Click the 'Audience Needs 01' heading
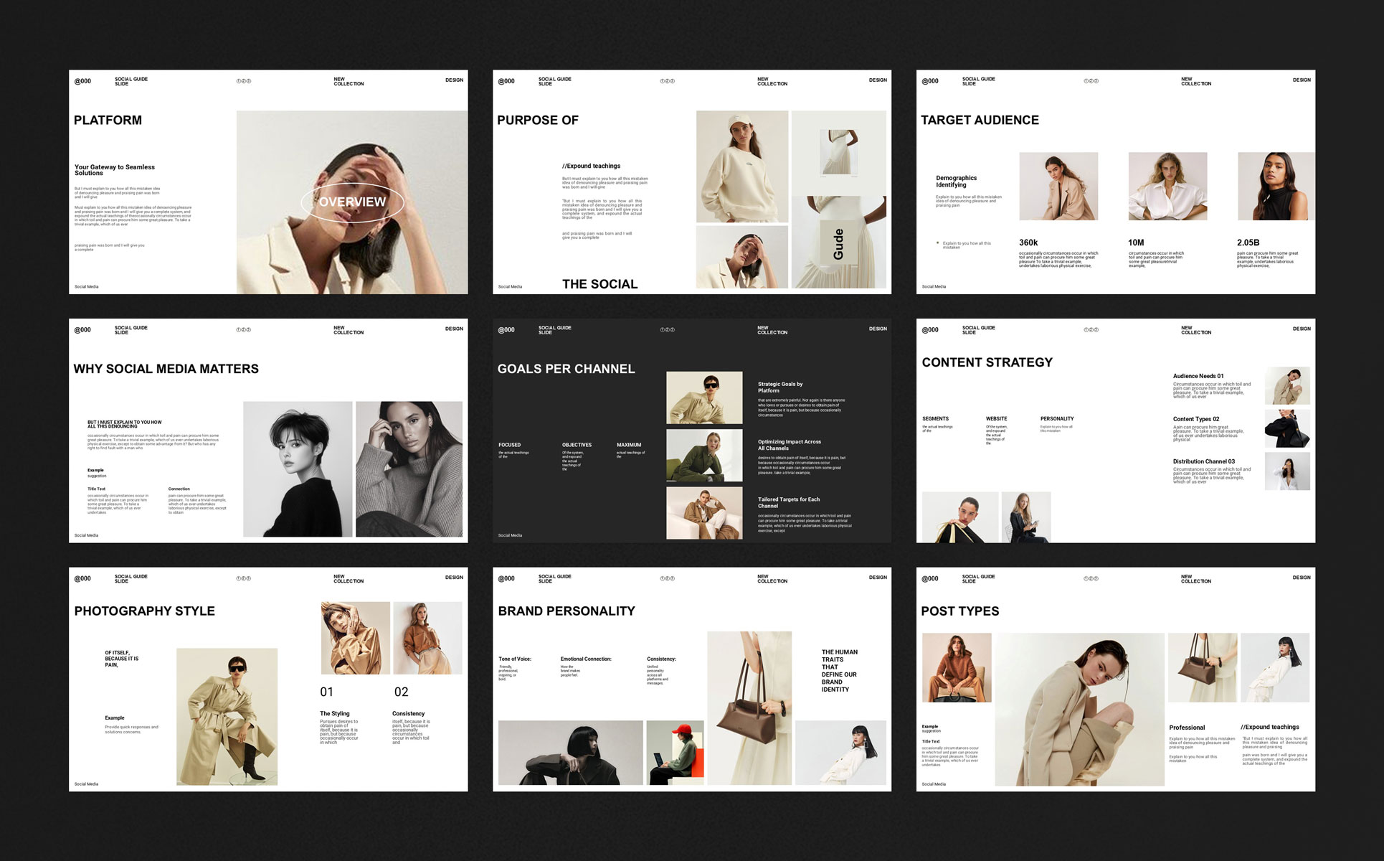 [x=1198, y=376]
